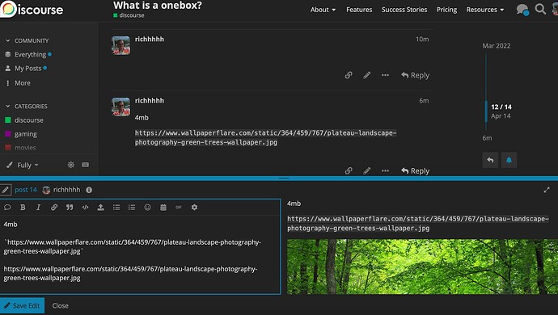This screenshot has height=315, width=558.
Task: Collapse the CATEGORIES sidebar section
Action: [x=27, y=107]
